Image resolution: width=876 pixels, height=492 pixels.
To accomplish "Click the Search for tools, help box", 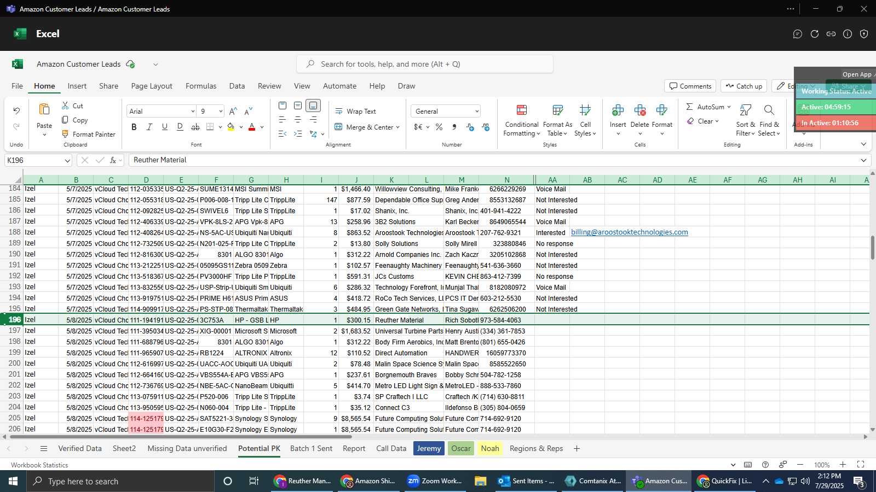I will (425, 64).
